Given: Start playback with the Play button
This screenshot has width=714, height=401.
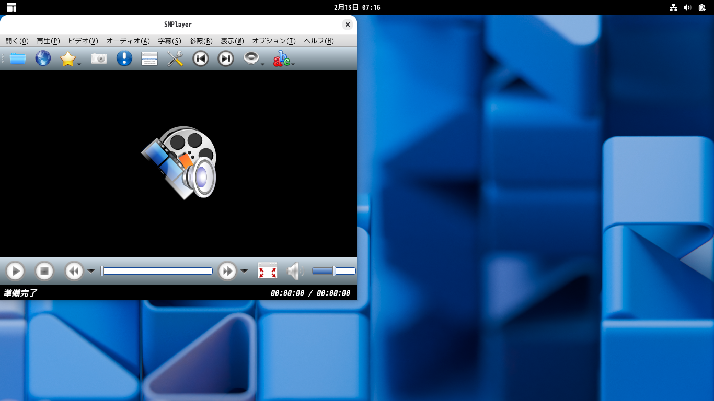Looking at the screenshot, I should [15, 271].
